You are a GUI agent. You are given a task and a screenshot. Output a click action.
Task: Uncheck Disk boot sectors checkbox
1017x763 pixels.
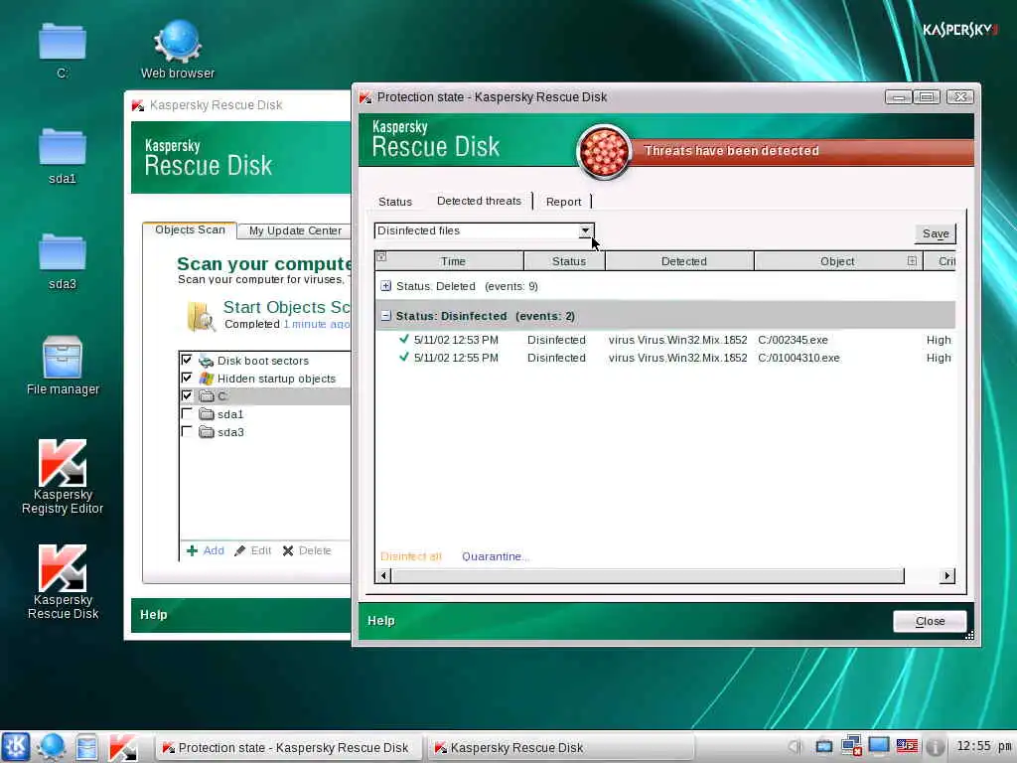pos(187,360)
